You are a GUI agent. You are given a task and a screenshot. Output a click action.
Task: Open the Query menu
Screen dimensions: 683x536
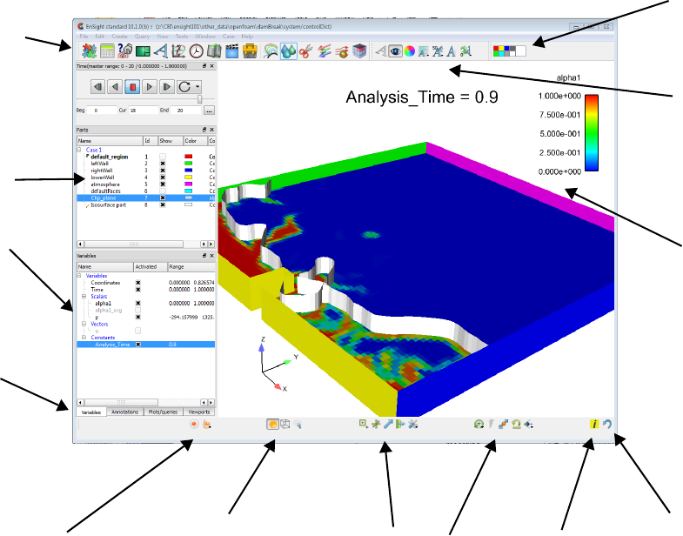[x=142, y=37]
